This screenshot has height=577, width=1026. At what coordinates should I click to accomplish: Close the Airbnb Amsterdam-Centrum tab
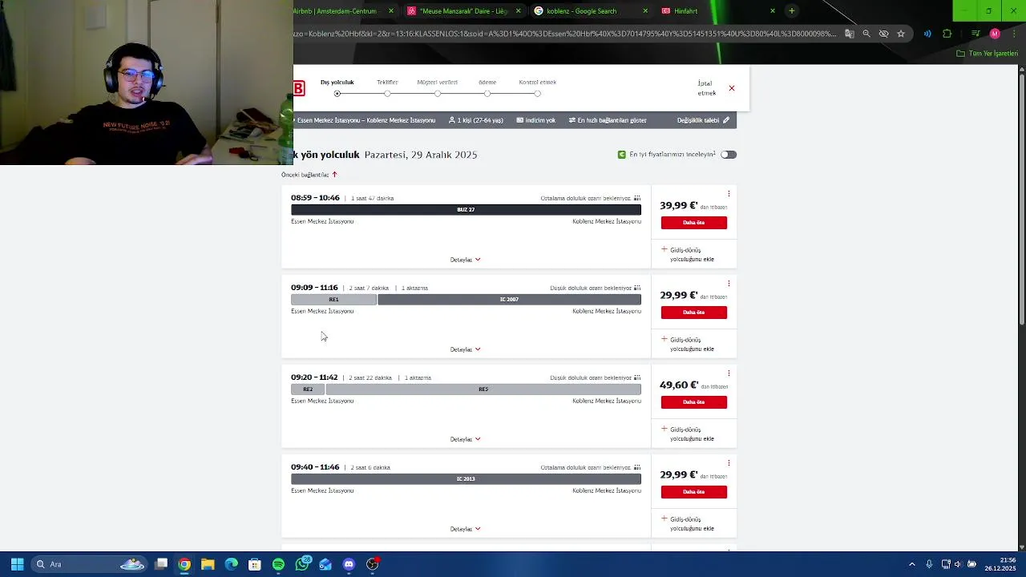pos(391,11)
